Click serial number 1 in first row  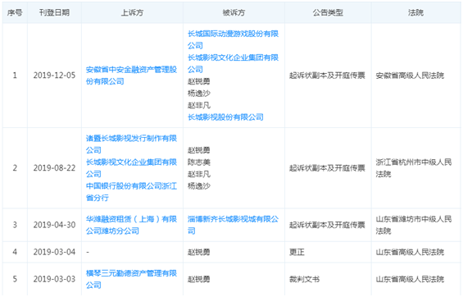pos(15,75)
